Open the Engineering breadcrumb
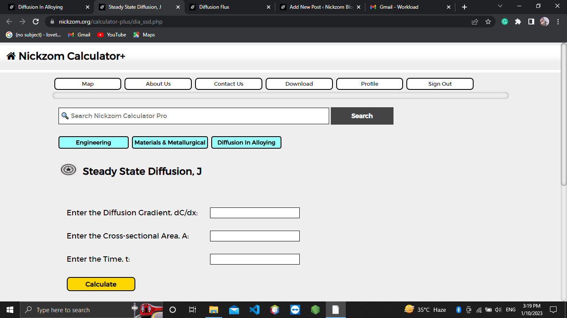Image resolution: width=567 pixels, height=318 pixels. pos(93,142)
